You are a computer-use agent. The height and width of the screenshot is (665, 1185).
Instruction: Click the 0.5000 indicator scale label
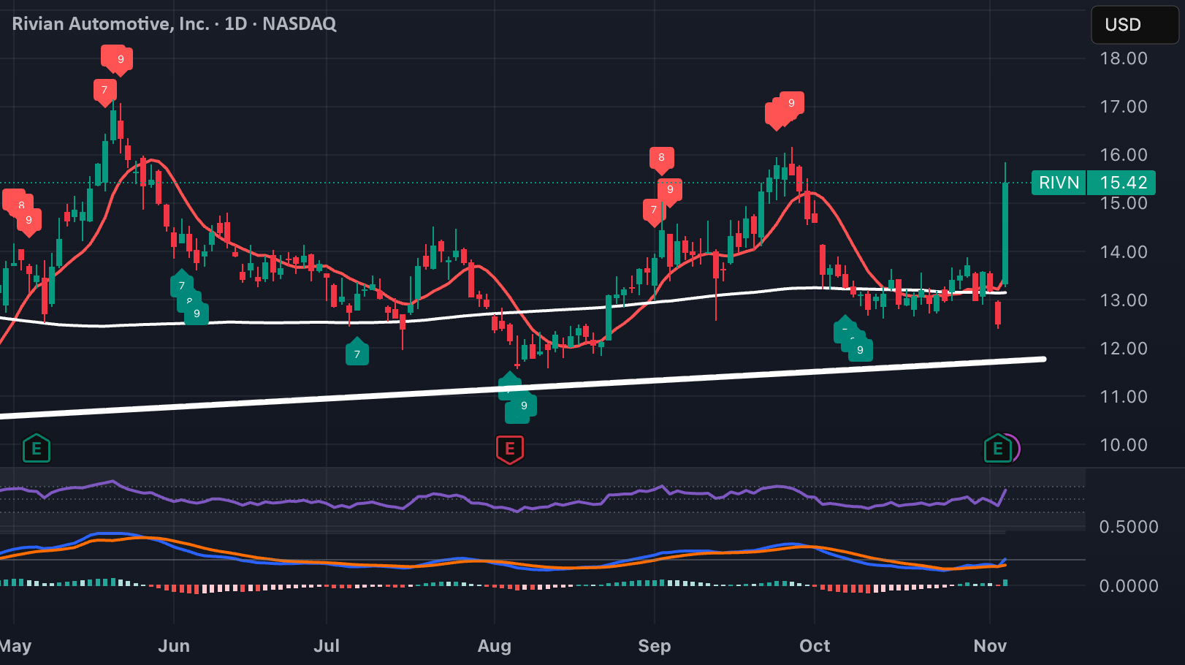point(1129,527)
